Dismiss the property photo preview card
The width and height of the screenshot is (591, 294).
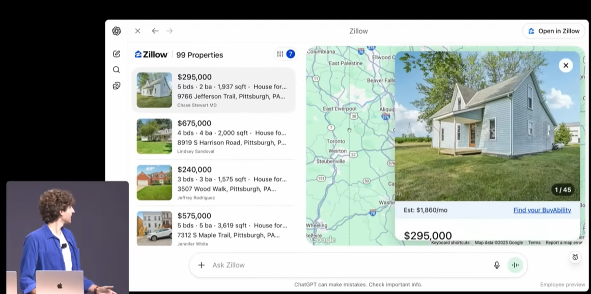click(x=566, y=65)
